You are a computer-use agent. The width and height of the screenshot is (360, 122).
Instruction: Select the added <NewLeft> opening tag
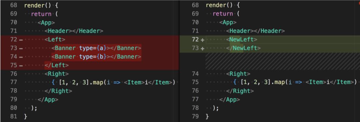[242, 39]
